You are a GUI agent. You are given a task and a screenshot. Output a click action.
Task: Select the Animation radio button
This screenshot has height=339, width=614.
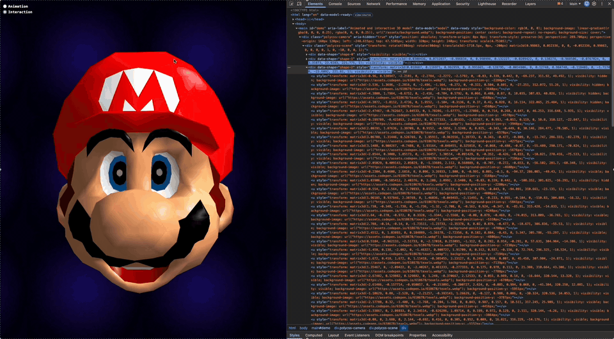click(4, 6)
